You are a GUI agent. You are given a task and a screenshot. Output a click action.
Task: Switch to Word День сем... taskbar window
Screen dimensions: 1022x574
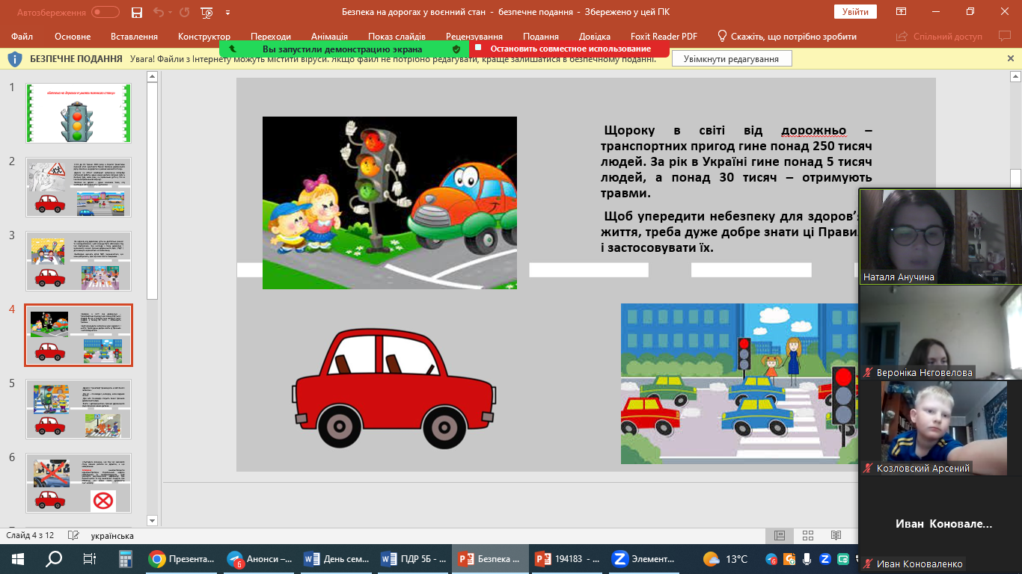pyautogui.click(x=337, y=558)
